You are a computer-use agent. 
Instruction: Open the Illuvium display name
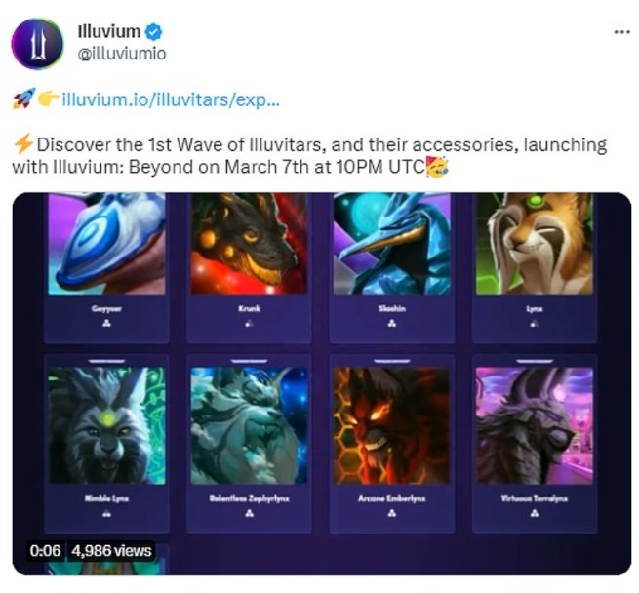pyautogui.click(x=109, y=32)
